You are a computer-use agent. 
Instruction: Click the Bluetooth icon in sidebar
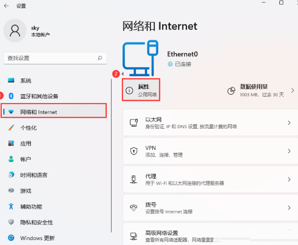tap(11, 96)
